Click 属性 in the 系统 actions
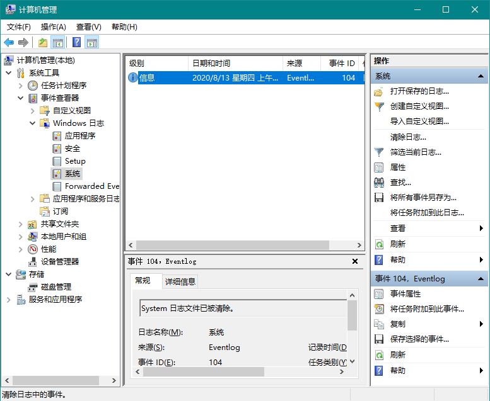Screen dimensions: 490x401 [x=398, y=167]
